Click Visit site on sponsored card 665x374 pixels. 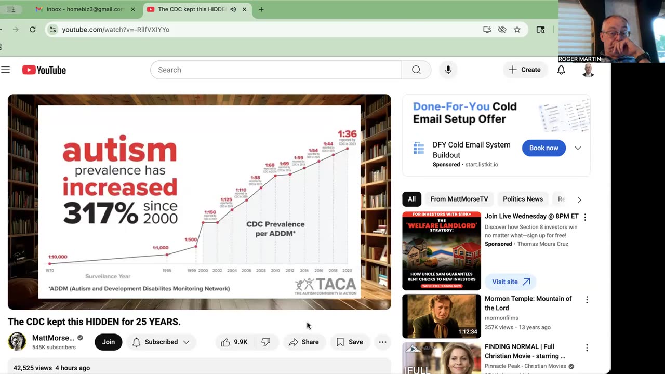(x=511, y=282)
